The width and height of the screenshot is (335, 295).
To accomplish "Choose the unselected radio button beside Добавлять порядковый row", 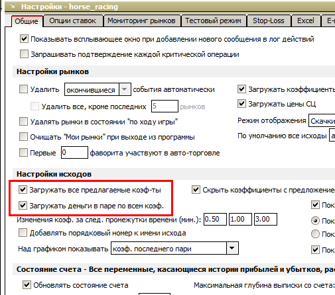I will 315,234.
